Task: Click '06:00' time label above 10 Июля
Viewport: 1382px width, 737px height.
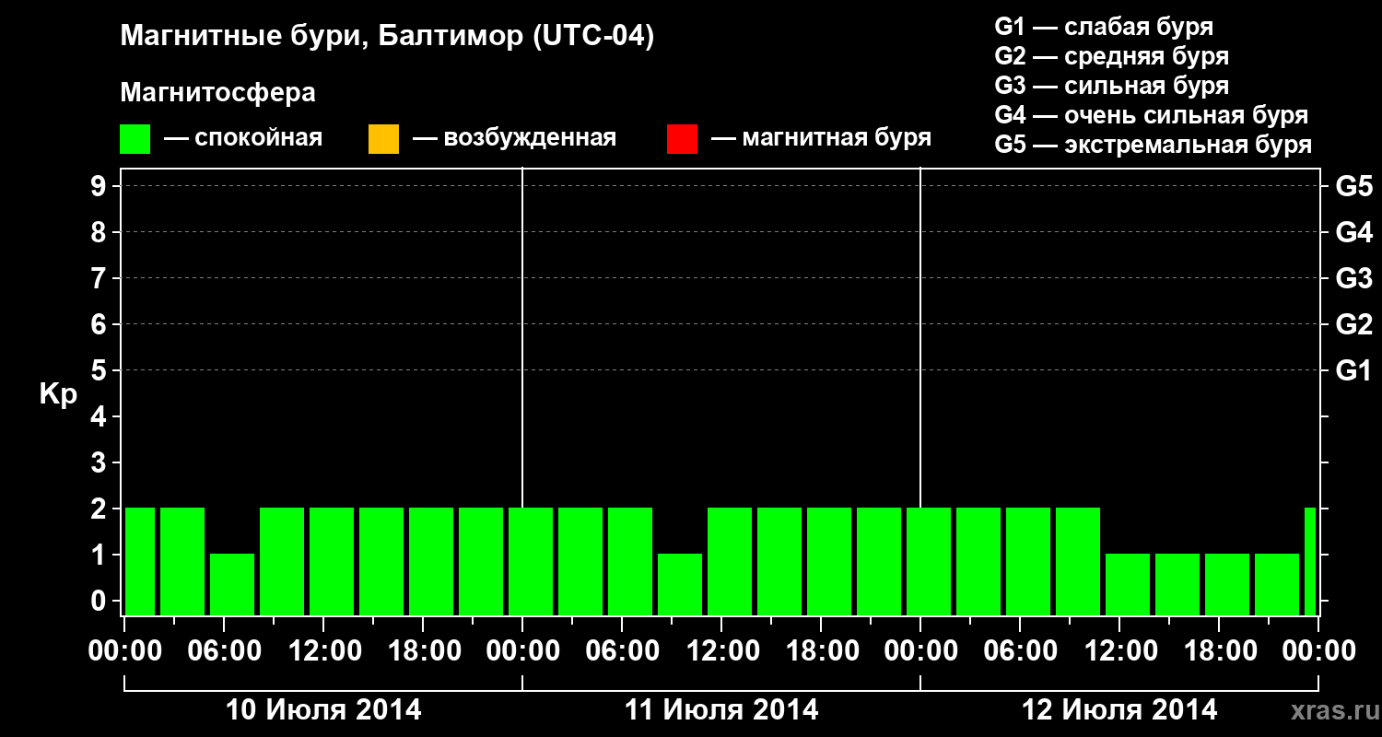Action: pyautogui.click(x=224, y=650)
